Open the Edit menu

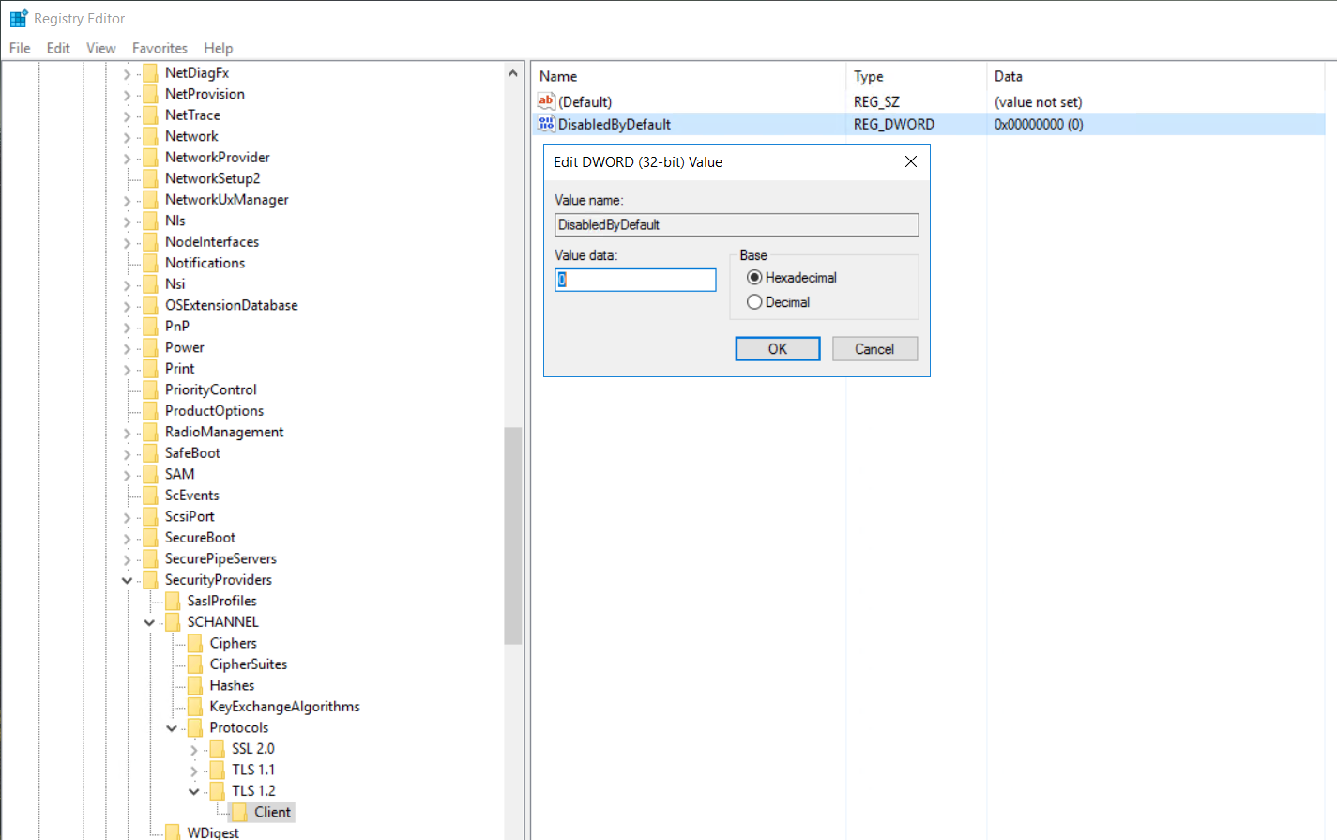[58, 48]
